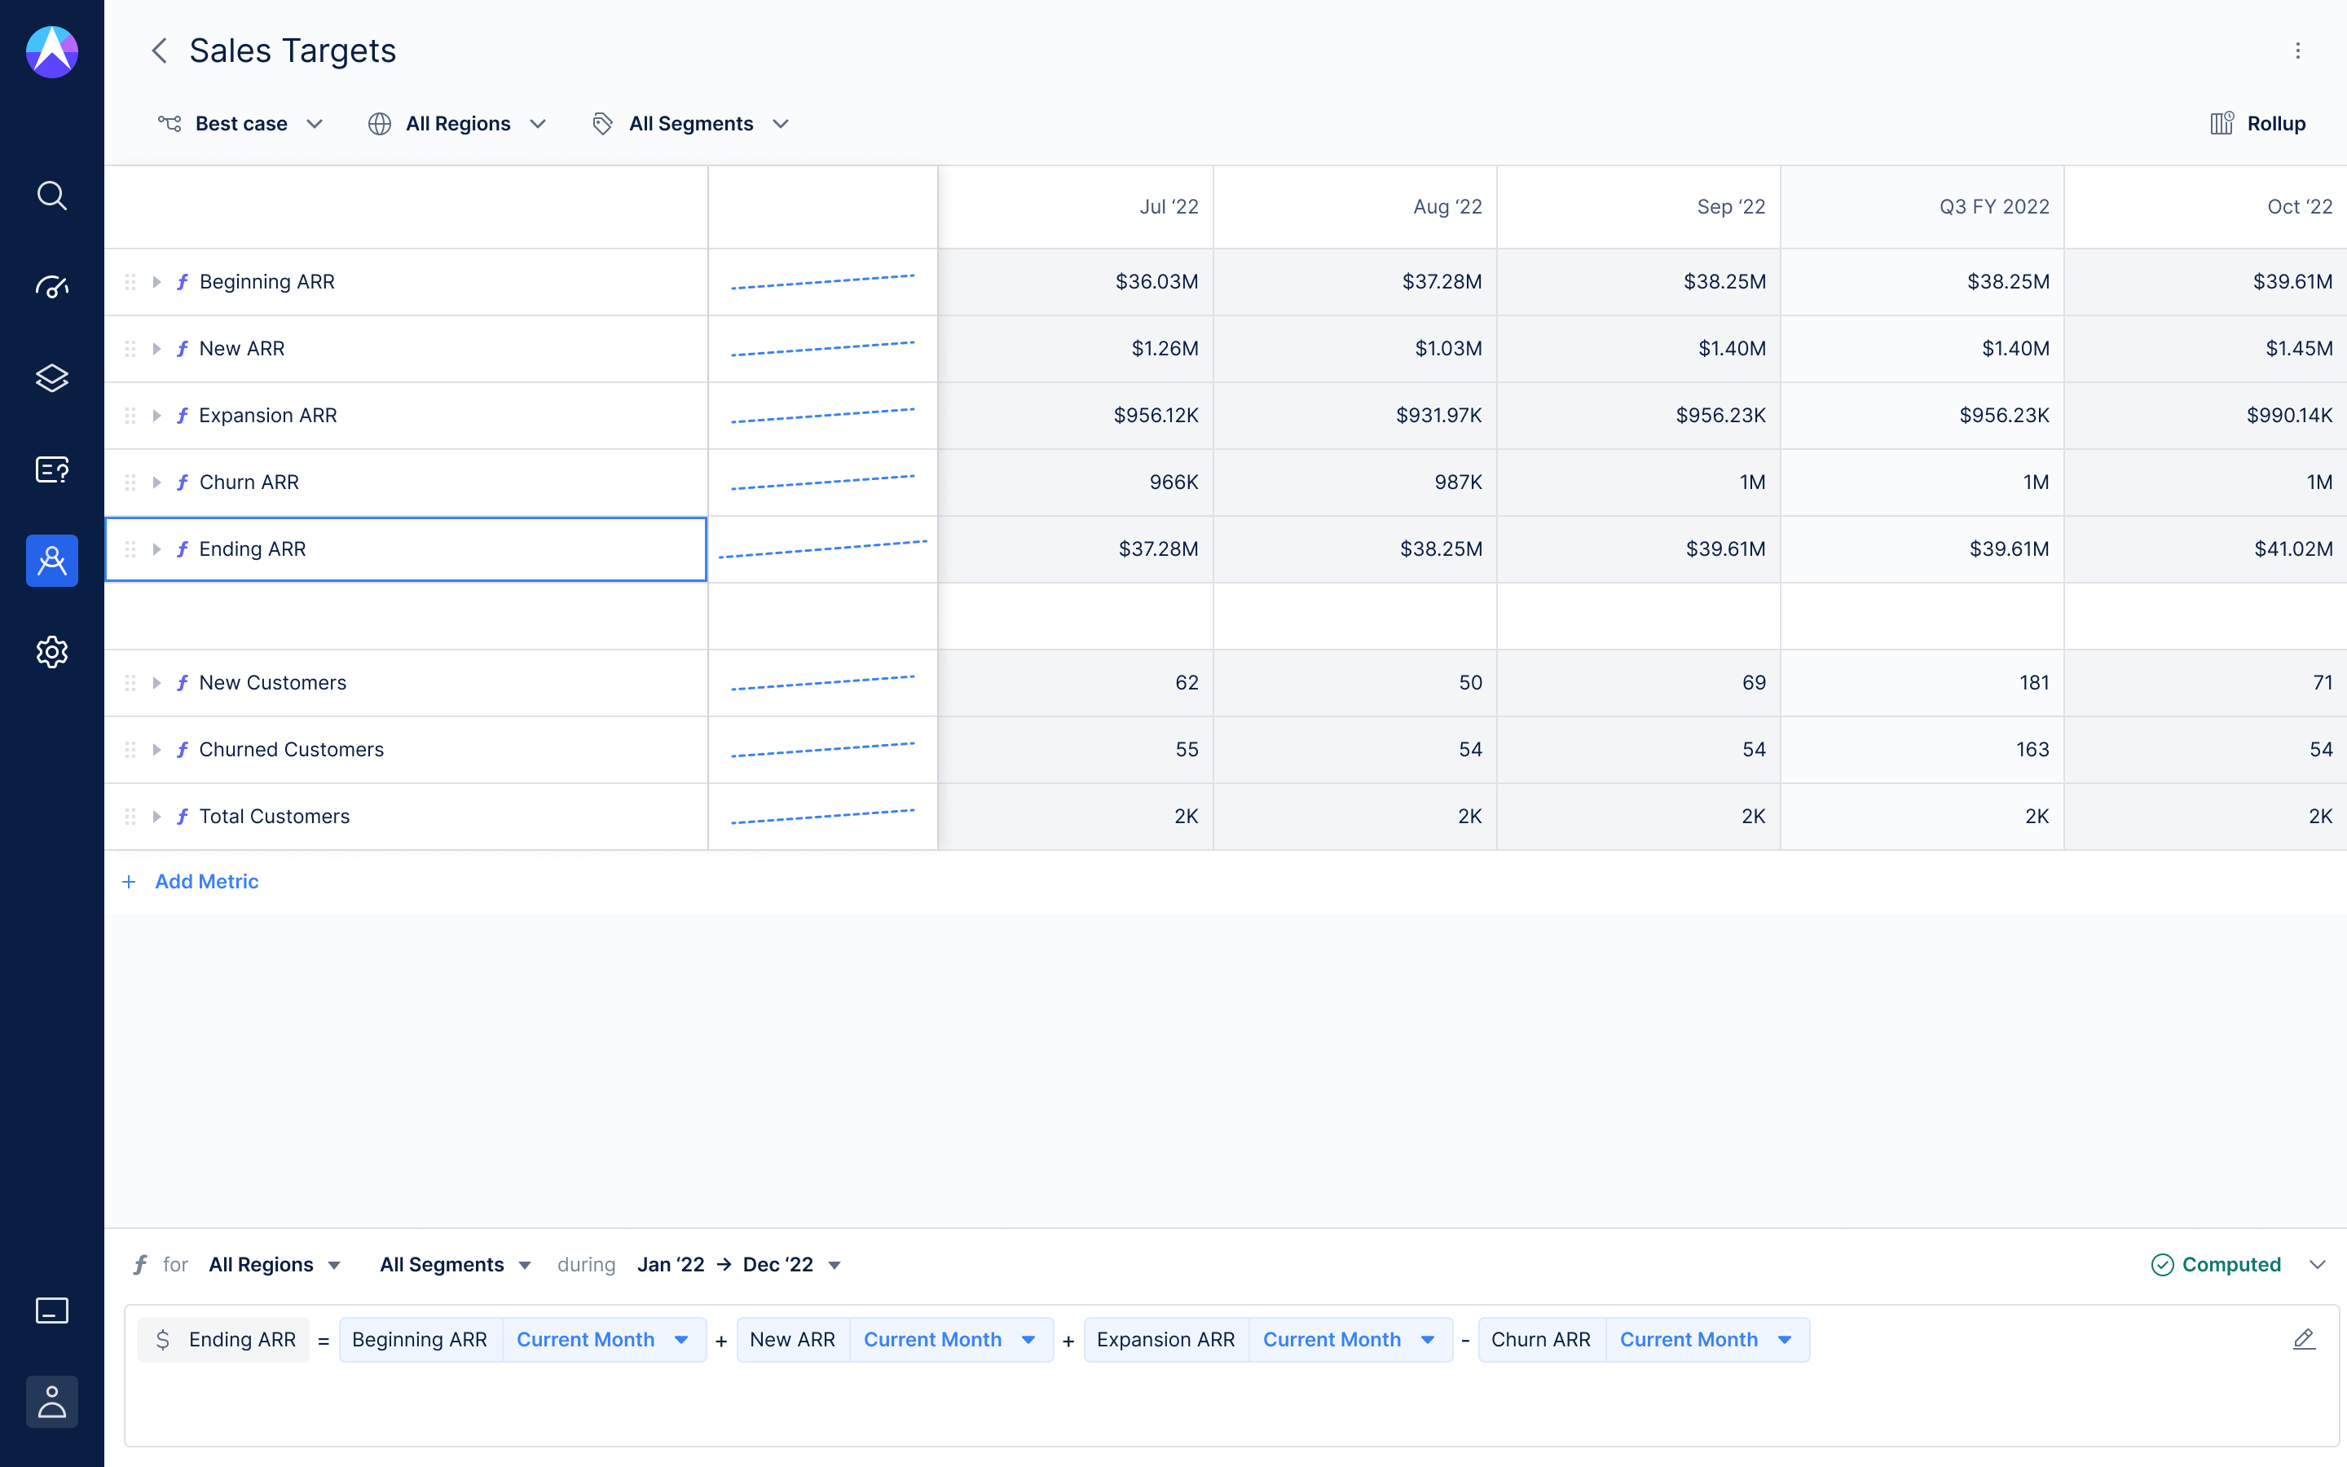Open the three-dot more options menu
This screenshot has height=1467, width=2347.
click(x=2296, y=51)
